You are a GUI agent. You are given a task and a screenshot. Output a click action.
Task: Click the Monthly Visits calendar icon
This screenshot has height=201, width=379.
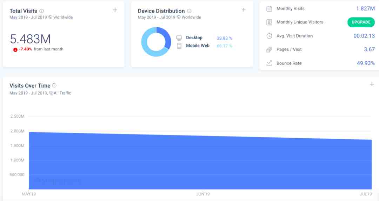click(x=269, y=9)
